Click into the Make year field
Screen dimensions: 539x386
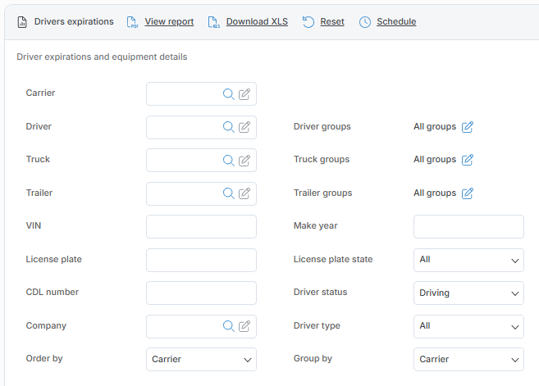click(468, 227)
